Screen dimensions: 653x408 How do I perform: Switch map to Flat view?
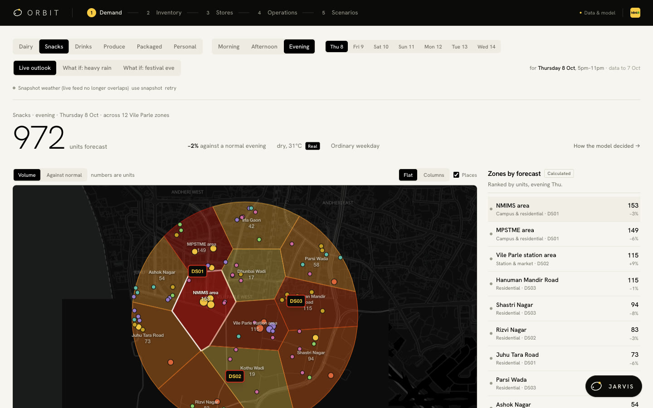coord(408,175)
